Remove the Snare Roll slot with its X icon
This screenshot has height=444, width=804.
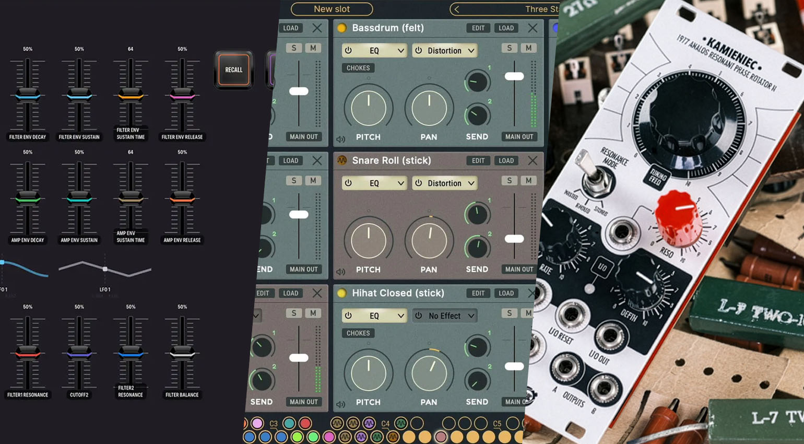(x=532, y=161)
